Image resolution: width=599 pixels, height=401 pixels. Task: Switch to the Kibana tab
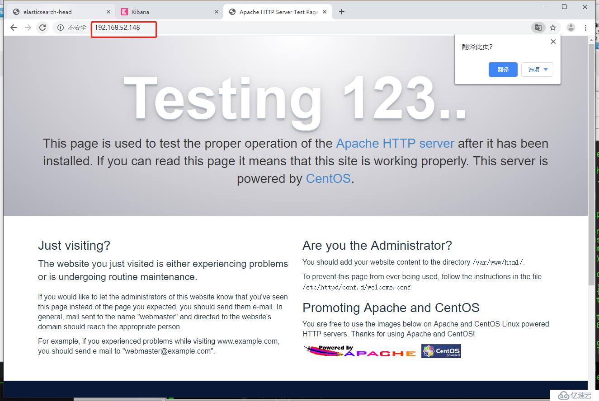[169, 12]
